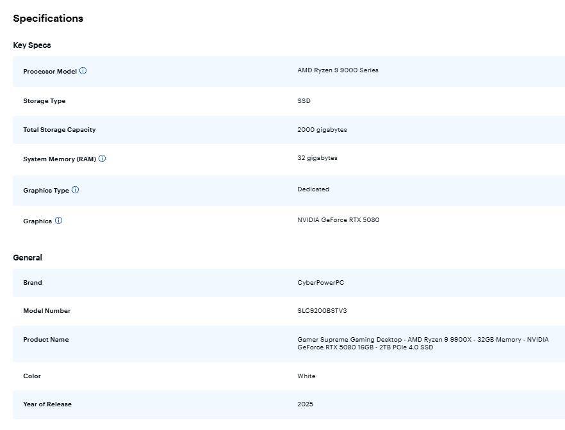Select the 32 gigabytes memory value
Screen dimensions: 565x430
tap(317, 158)
